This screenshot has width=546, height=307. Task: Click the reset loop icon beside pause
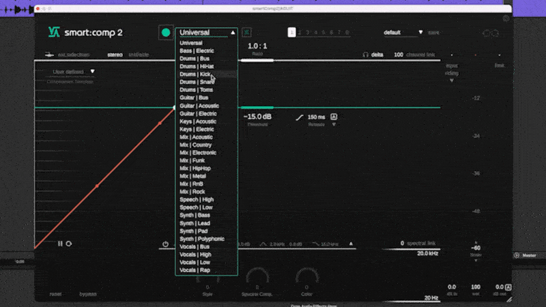click(69, 244)
